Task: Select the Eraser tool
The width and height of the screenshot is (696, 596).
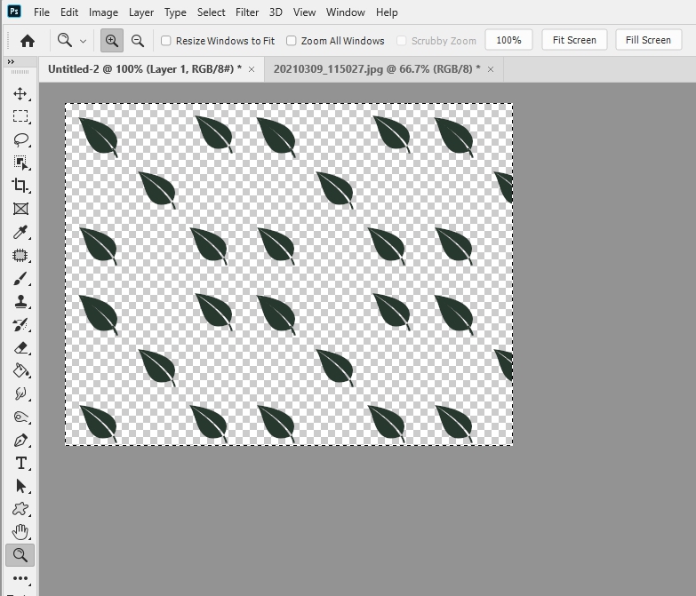Action: tap(20, 347)
